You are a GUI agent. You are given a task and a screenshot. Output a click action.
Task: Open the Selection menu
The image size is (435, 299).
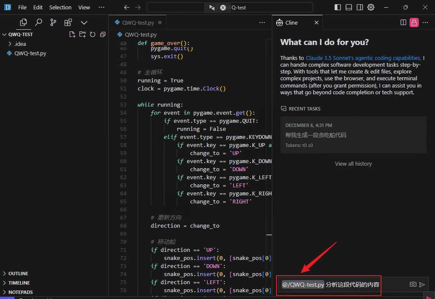(60, 7)
